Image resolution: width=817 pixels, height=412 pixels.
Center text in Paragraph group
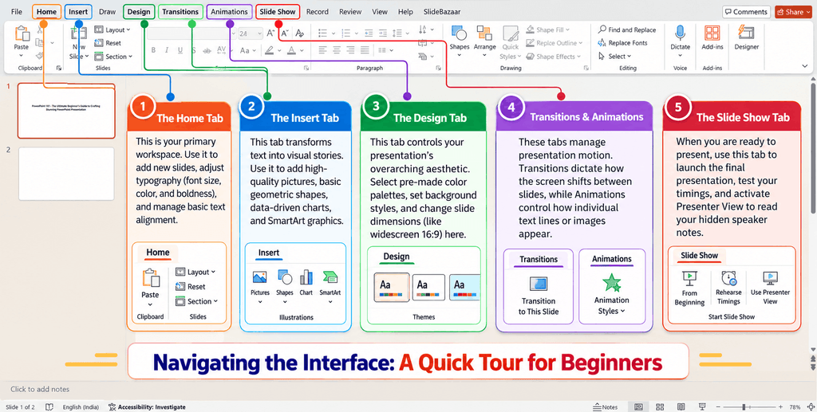pyautogui.click(x=337, y=50)
